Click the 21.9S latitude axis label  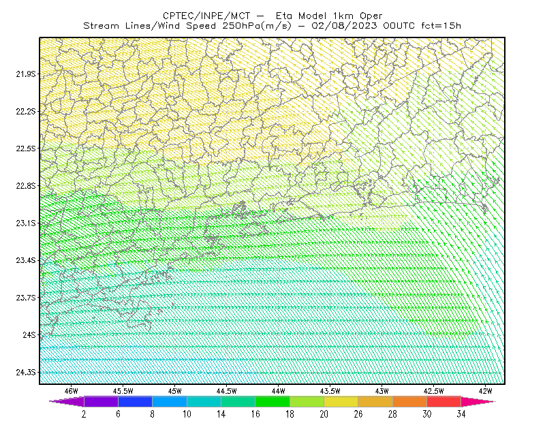(x=26, y=74)
